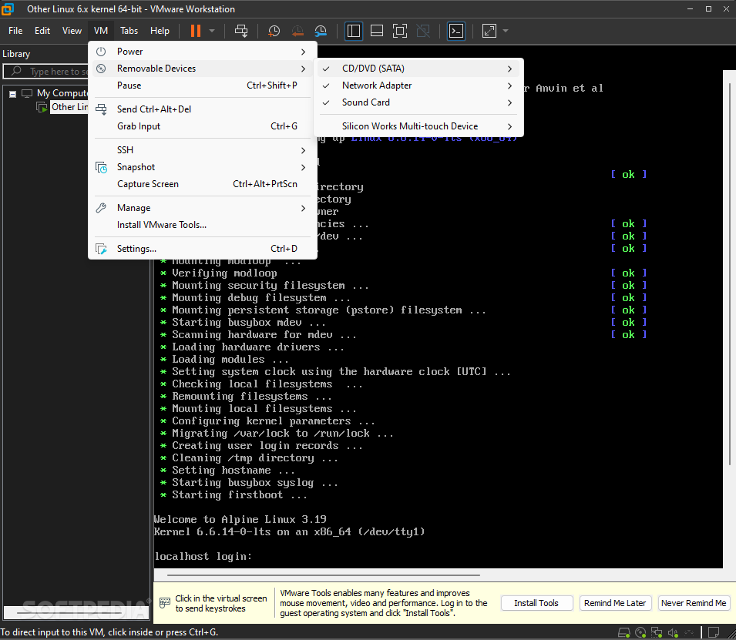Click the keyboard icon in hint bar
736x640 pixels.
(165, 602)
